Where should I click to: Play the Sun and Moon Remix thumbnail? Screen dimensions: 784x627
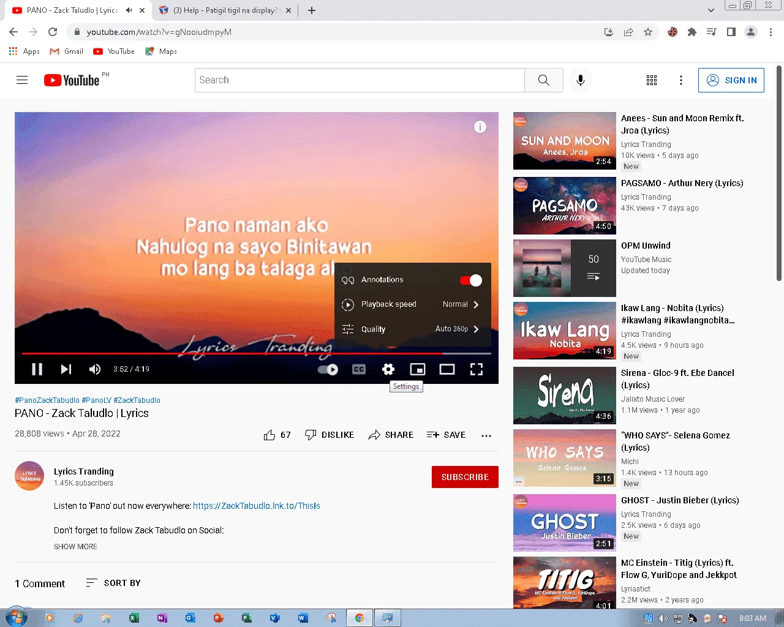pyautogui.click(x=565, y=141)
